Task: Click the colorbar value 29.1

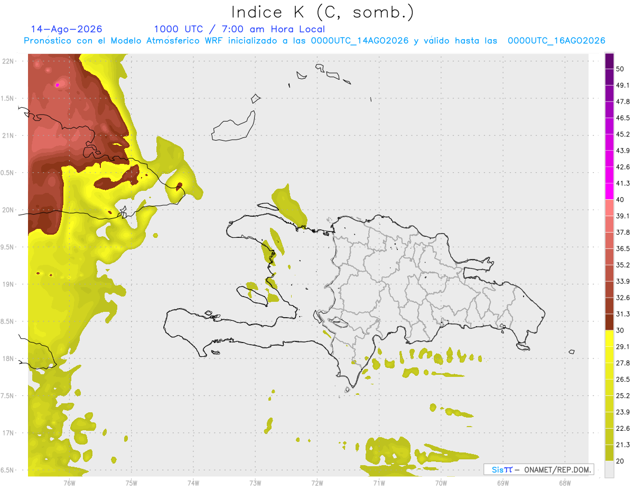Action: pyautogui.click(x=623, y=347)
